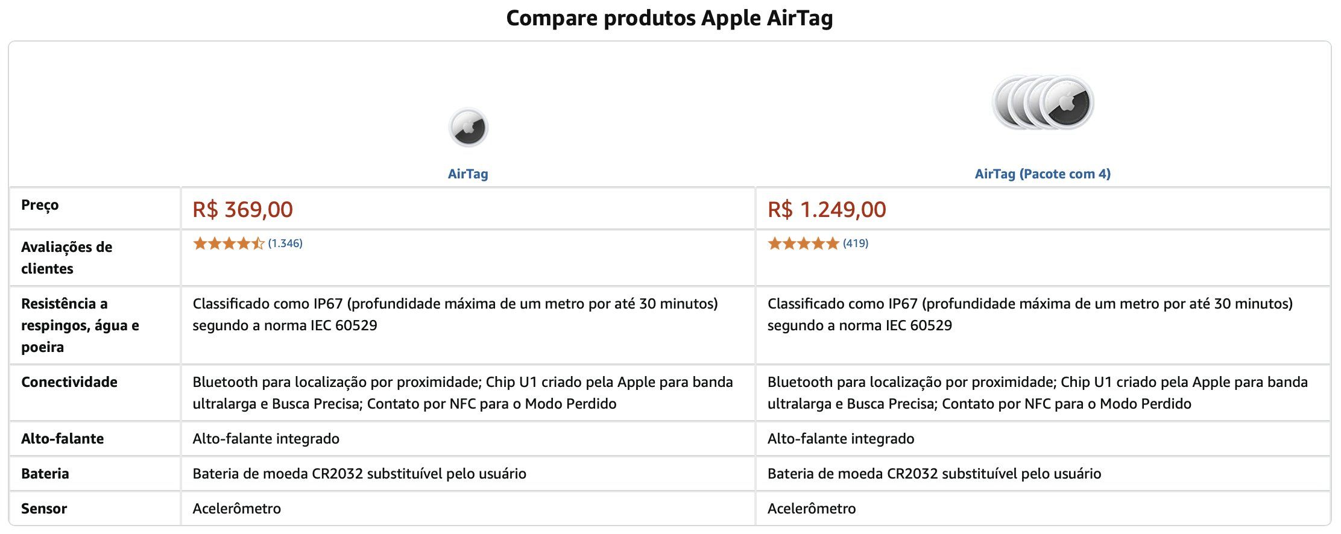
Task: Click the Compare produtos Apple AirTag heading
Action: pos(670,18)
